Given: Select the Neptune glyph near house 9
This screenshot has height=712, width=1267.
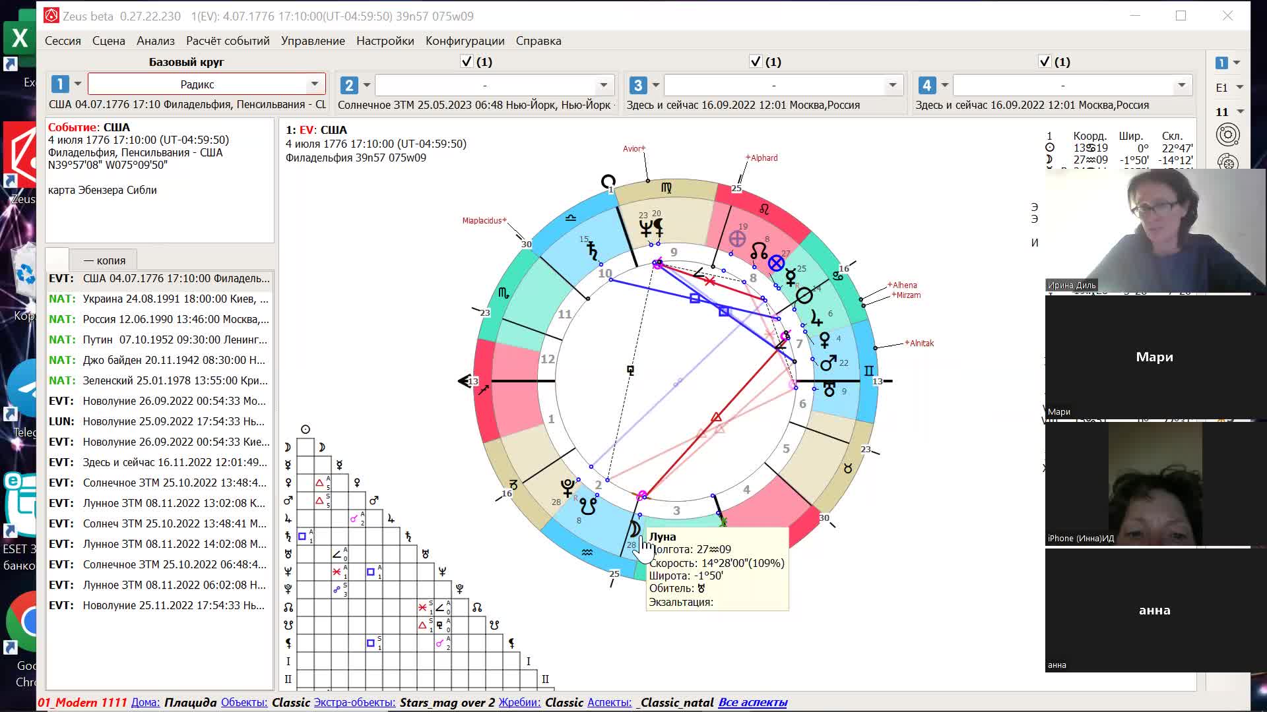Looking at the screenshot, I should (x=645, y=229).
